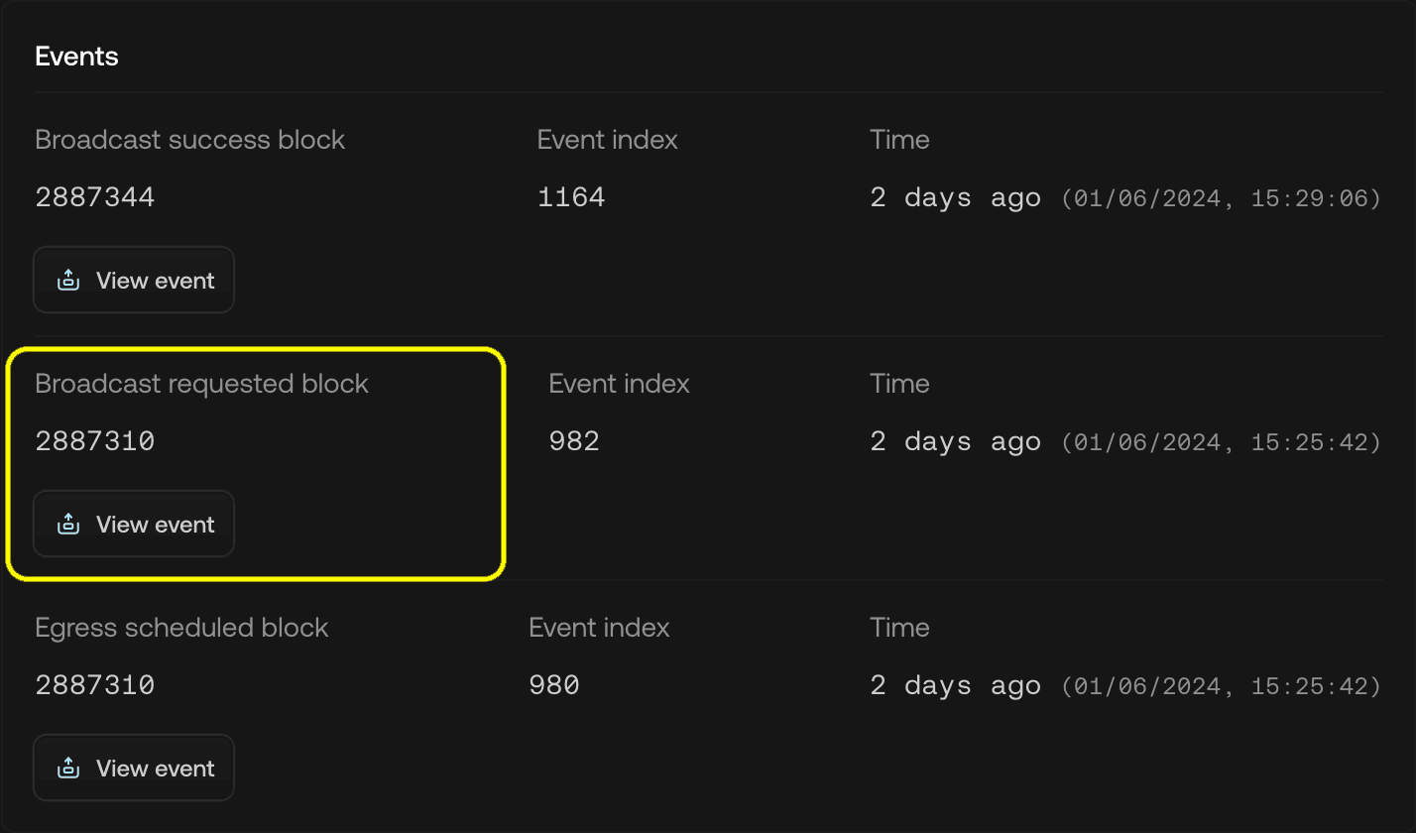Click the export icon on Broadcast requested View event button

tap(67, 524)
